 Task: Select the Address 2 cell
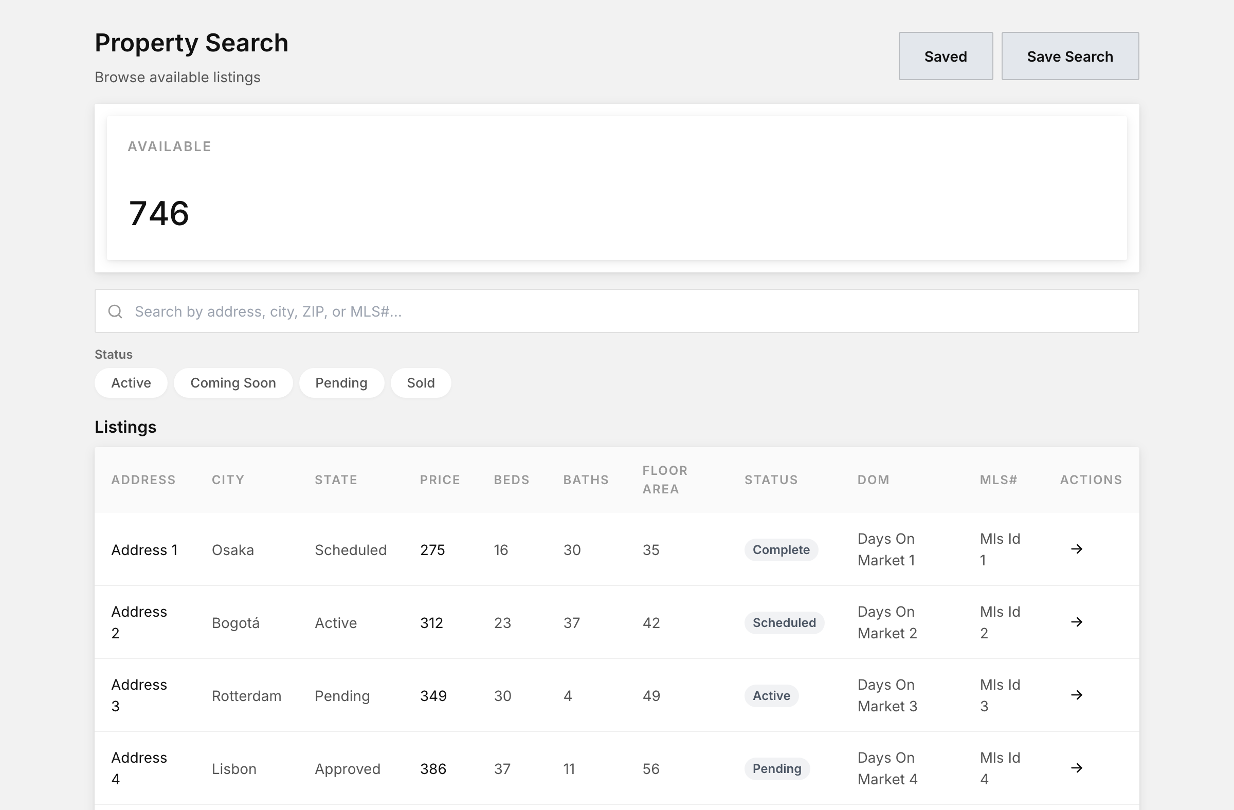(x=139, y=622)
